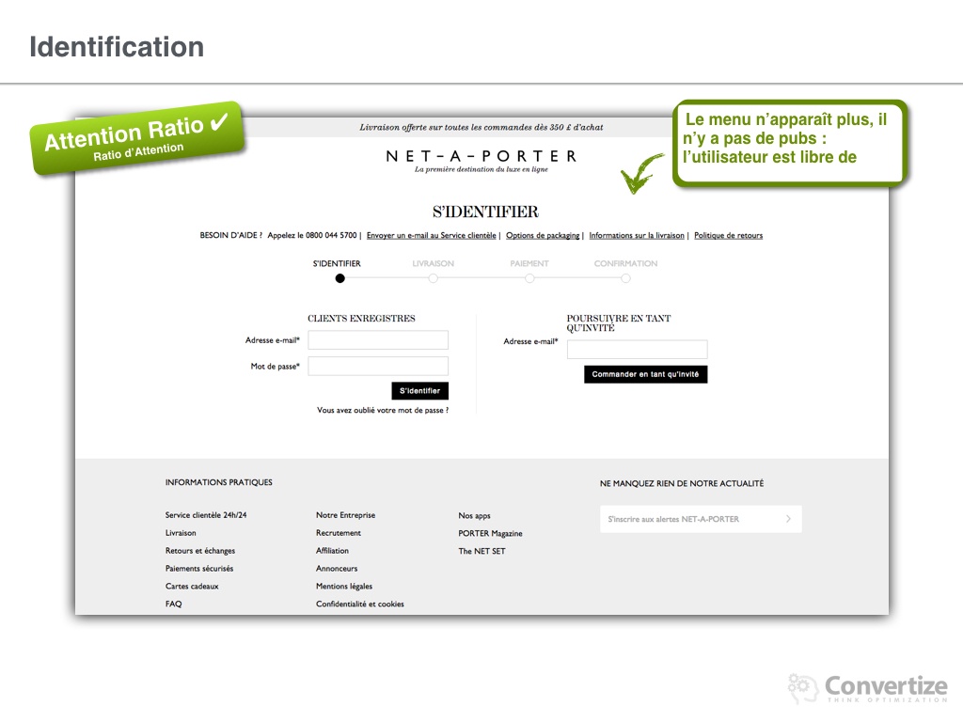963x722 pixels.
Task: Open 'Annonceurs' footer link
Action: tap(337, 569)
